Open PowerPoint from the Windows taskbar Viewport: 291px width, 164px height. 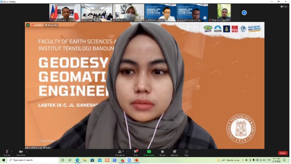tap(137, 160)
